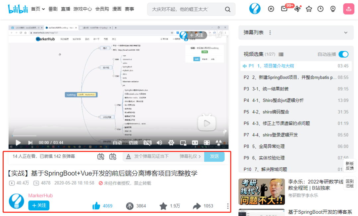Open watch history via clock icon

point(320,9)
